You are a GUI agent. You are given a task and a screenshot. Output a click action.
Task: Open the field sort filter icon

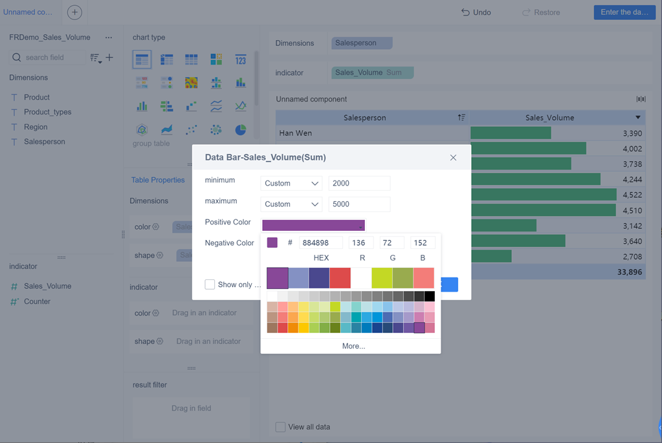coord(96,58)
